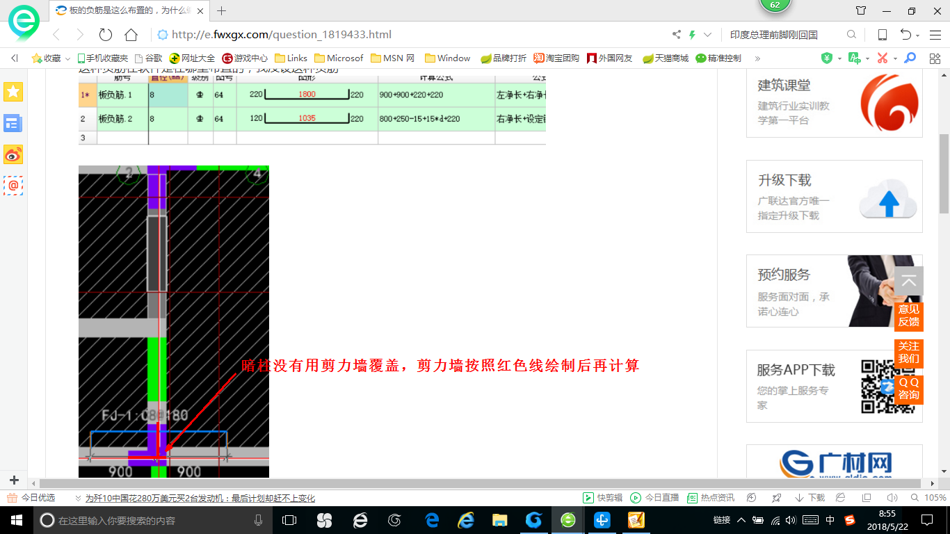Expand shield icon dropdown arrow
The image size is (950, 534).
839,59
